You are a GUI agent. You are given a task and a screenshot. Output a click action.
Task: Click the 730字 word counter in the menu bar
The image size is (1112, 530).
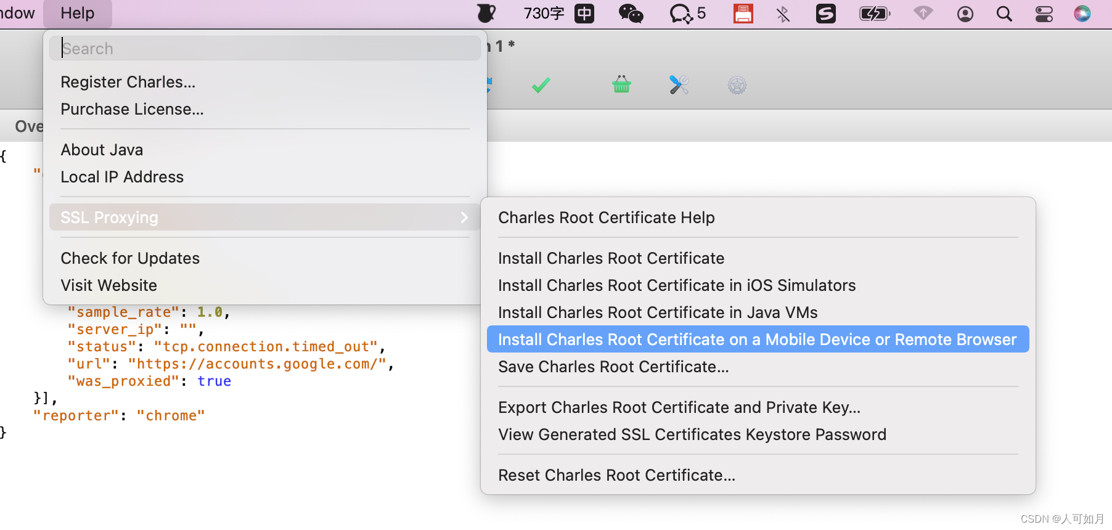(x=544, y=14)
